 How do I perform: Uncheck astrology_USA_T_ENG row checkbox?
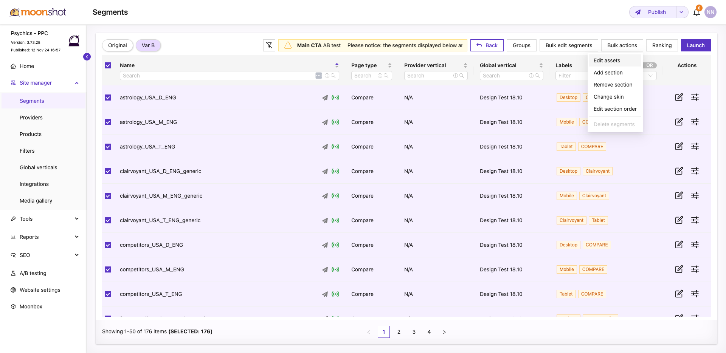pyautogui.click(x=108, y=147)
